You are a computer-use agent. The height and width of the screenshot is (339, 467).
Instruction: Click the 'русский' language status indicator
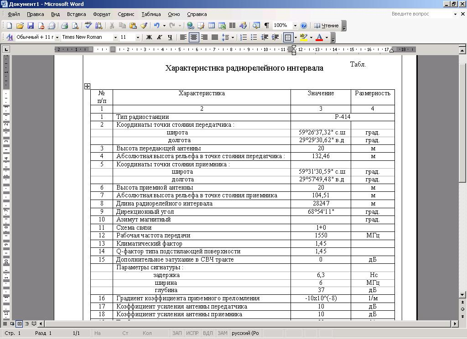tap(245, 333)
